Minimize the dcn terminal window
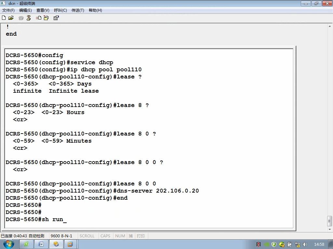 click(x=306, y=3)
